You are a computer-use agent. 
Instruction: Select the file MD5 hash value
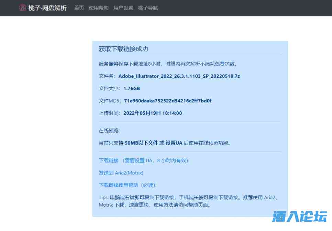[168, 101]
